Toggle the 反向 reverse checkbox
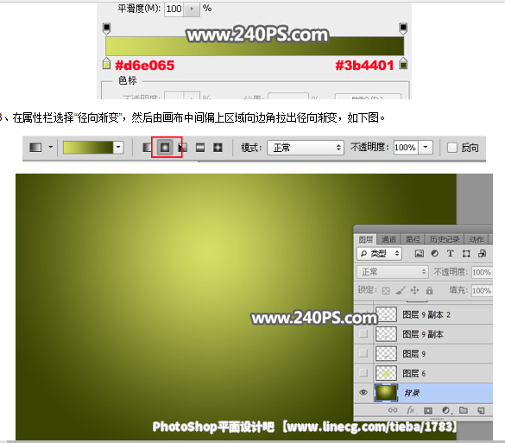The width and height of the screenshot is (505, 443). [452, 148]
